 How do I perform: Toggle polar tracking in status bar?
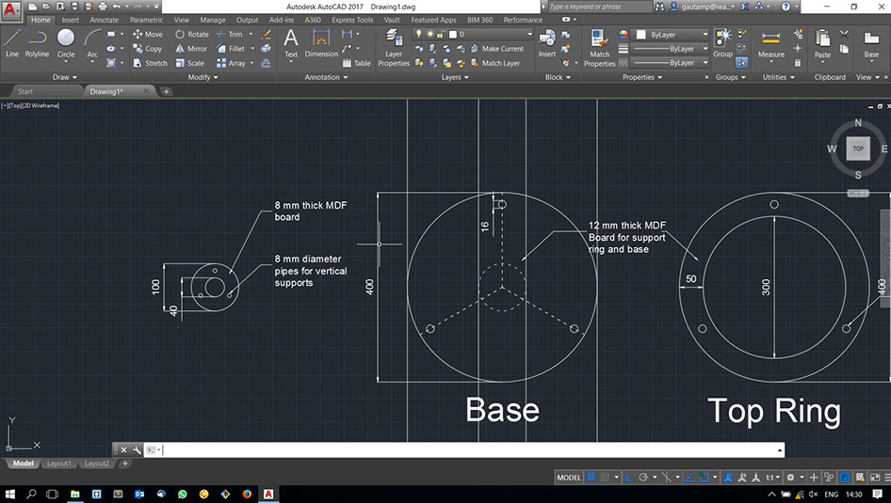pos(643,478)
